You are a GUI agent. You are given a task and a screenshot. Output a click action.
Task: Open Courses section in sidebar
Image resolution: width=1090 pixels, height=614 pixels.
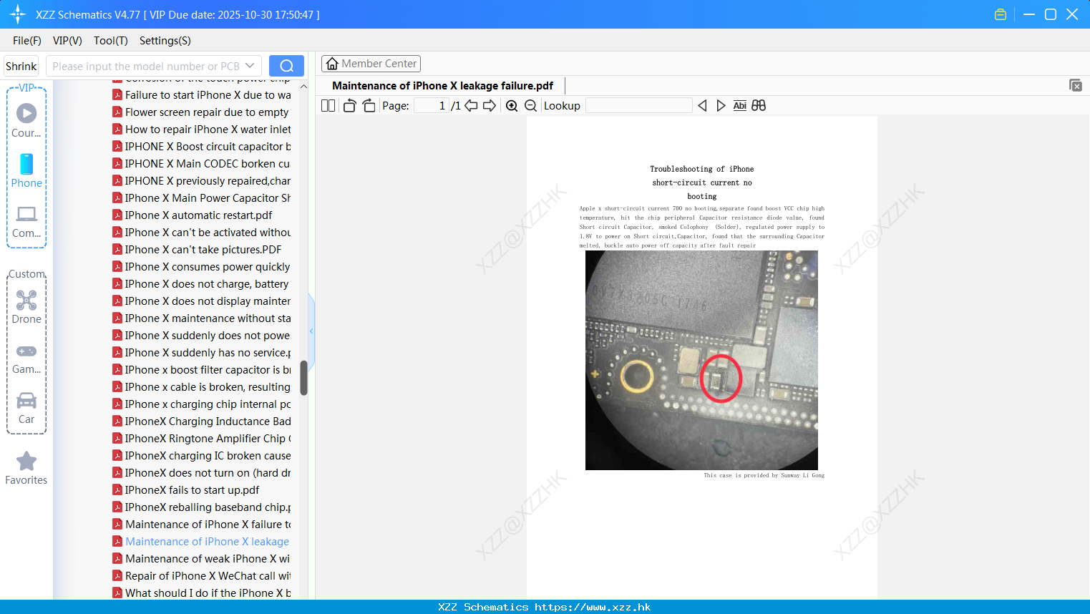point(26,120)
